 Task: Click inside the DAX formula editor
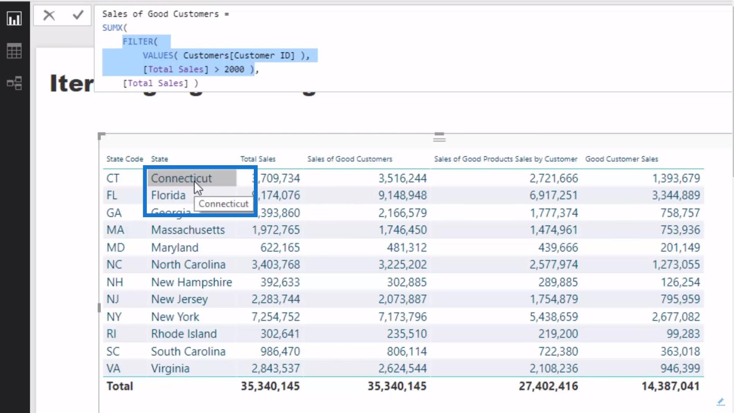[413, 49]
